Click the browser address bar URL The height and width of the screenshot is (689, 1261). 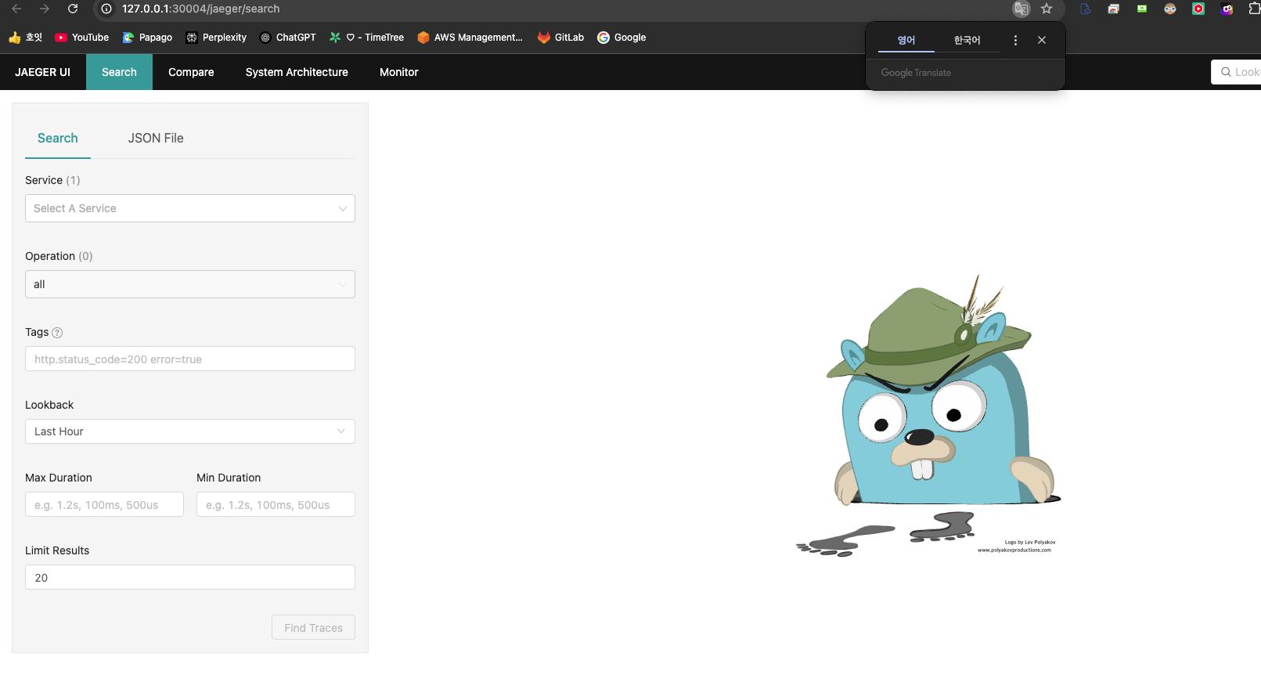[x=200, y=9]
